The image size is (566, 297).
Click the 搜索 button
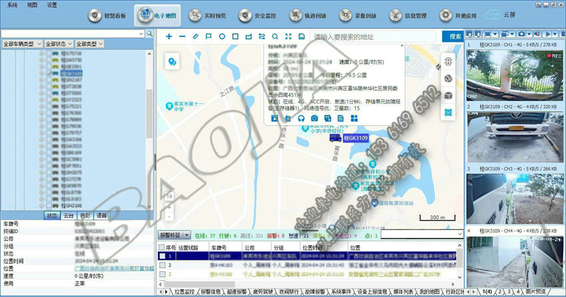click(455, 37)
